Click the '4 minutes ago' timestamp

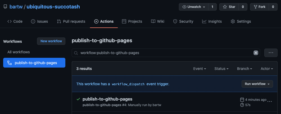coord(256,99)
